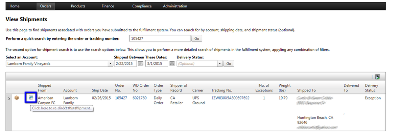
Task: Click the WD Order No. column header
Action: [141, 88]
